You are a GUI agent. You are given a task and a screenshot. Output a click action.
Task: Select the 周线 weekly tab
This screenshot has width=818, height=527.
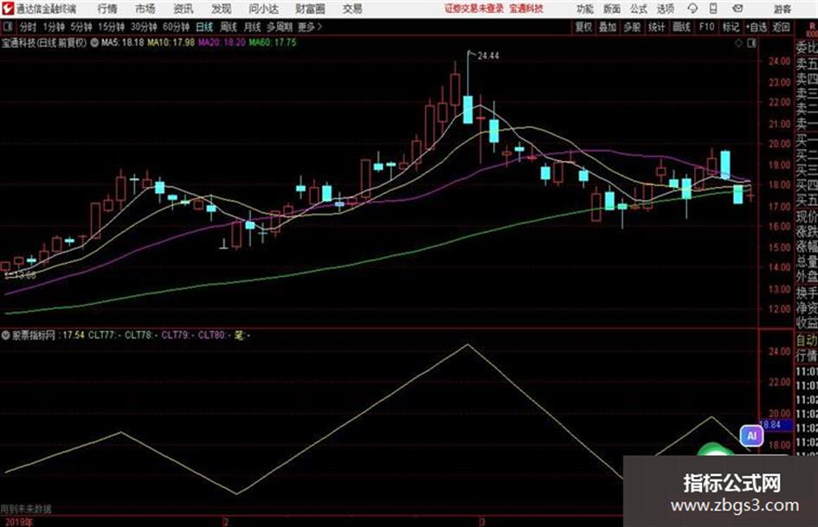(228, 27)
